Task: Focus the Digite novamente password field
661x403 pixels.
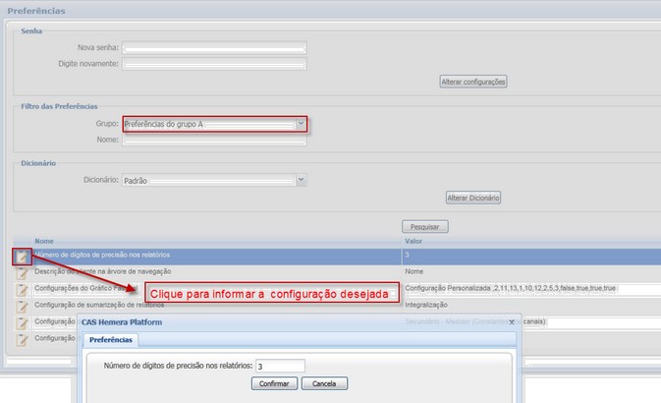Action: (x=214, y=64)
